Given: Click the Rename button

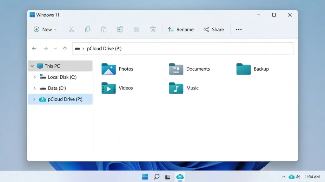Looking at the screenshot, I should pos(181,30).
